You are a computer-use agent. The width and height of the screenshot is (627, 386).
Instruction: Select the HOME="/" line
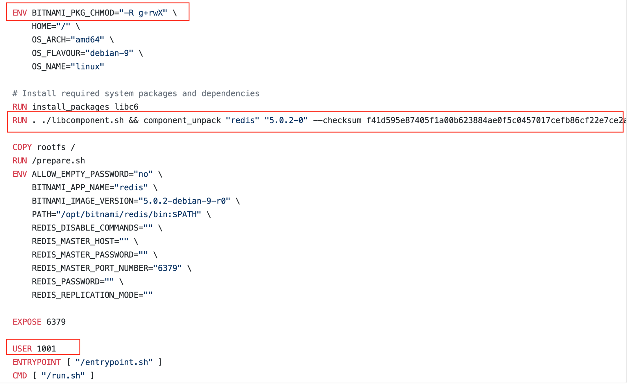(56, 26)
